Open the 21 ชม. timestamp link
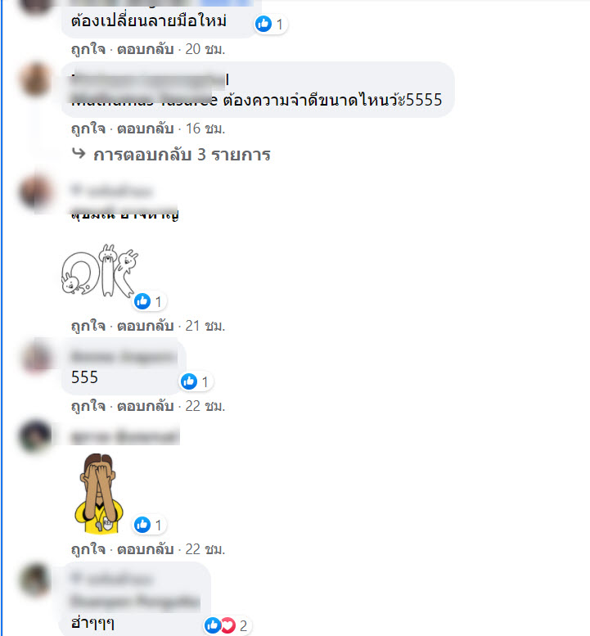Viewport: 590px width, 636px height. (205, 326)
